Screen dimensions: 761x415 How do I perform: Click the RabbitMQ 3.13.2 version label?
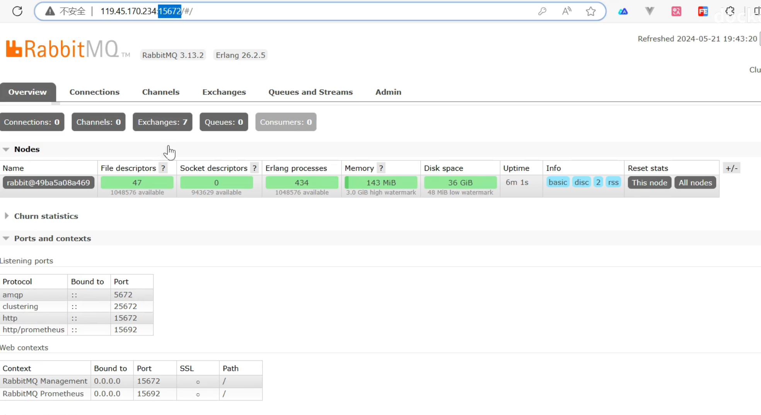[173, 55]
